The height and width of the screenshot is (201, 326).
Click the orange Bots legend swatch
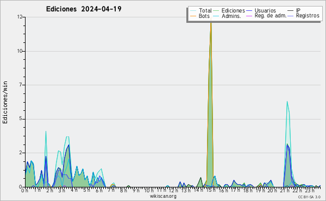[x=193, y=16]
